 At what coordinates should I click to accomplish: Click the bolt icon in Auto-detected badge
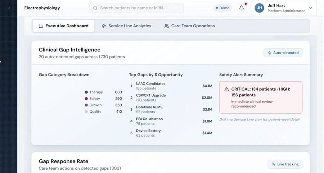click(270, 53)
